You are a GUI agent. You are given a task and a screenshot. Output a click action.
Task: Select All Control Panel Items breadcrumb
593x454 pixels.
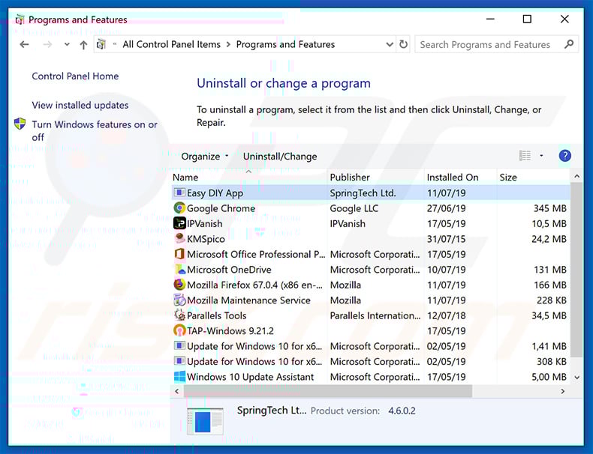(171, 44)
